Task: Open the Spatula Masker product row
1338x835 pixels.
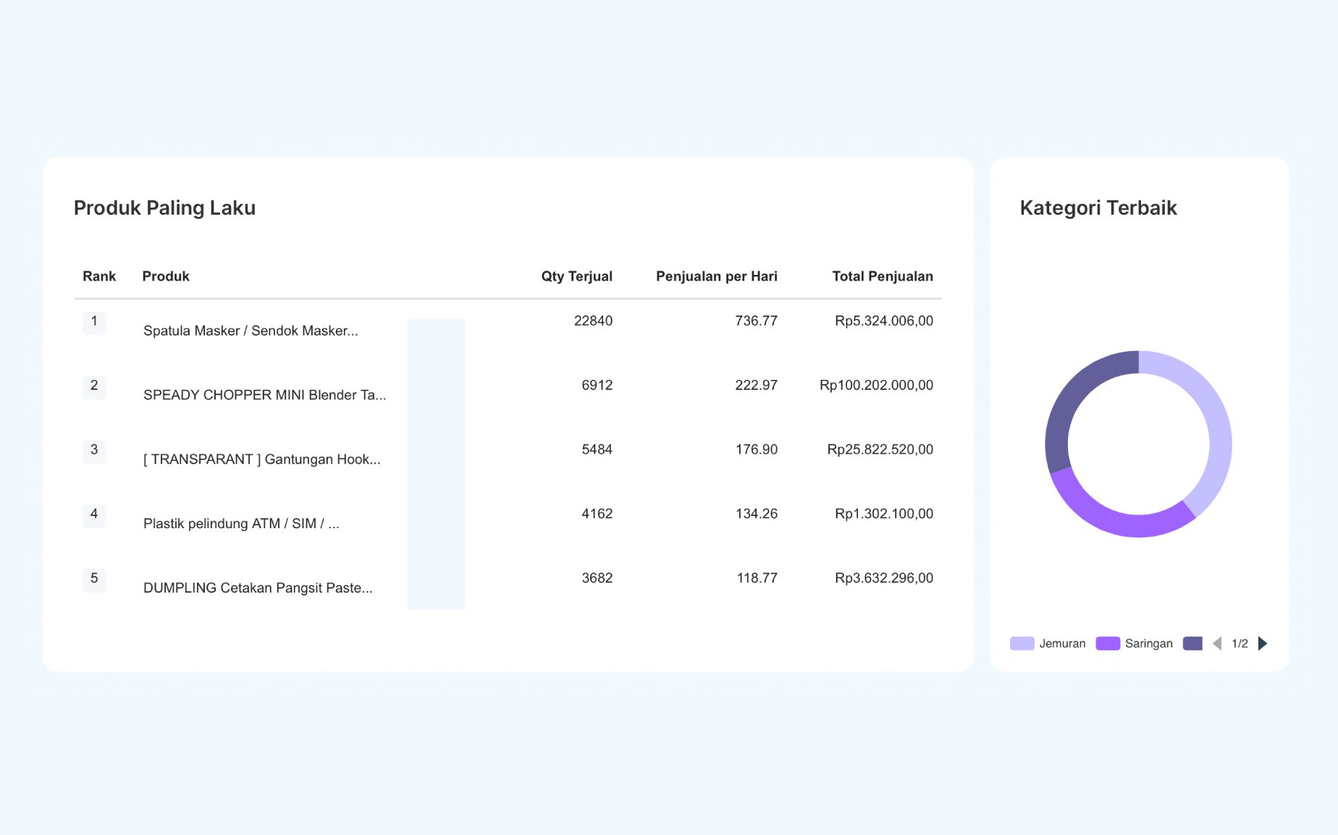Action: click(x=251, y=331)
